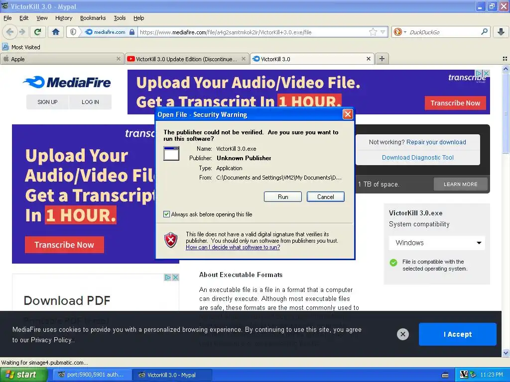
Task: Close the Security Warning dialog with X
Action: 348,114
